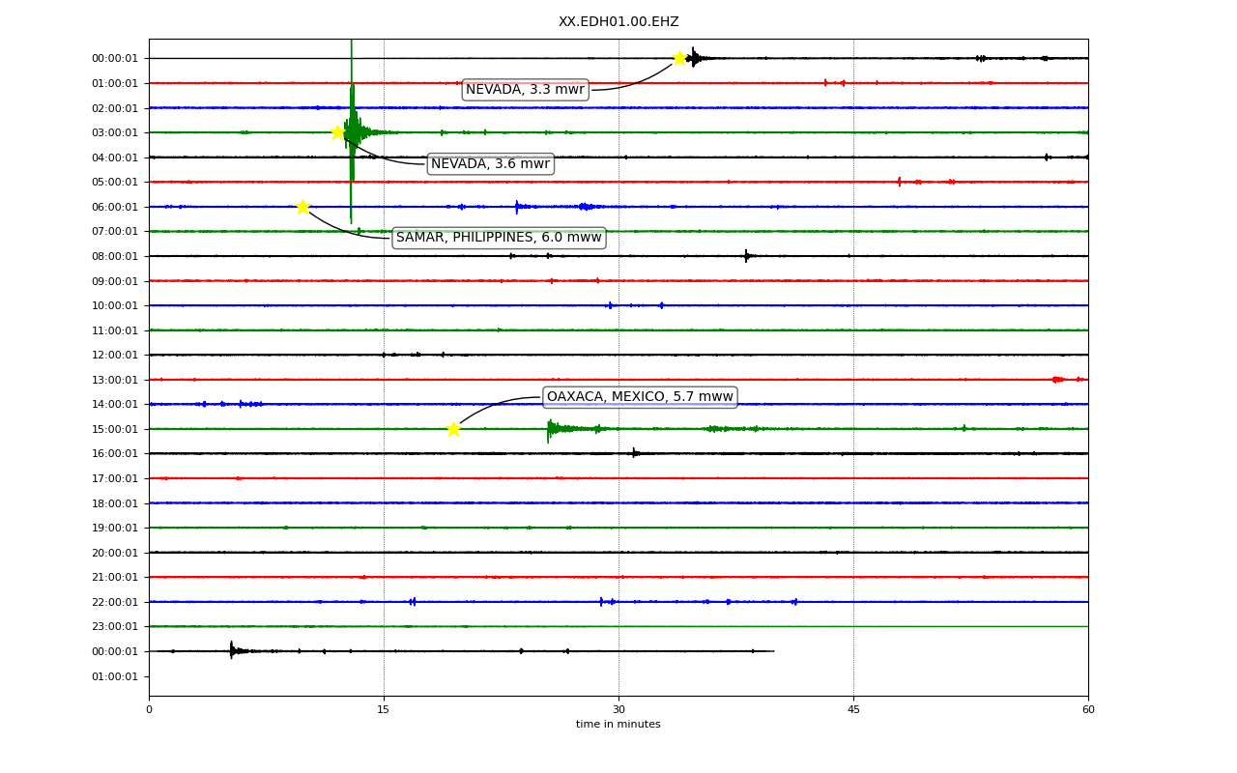Click the large green spike on the 03:00 trace

click(352, 132)
